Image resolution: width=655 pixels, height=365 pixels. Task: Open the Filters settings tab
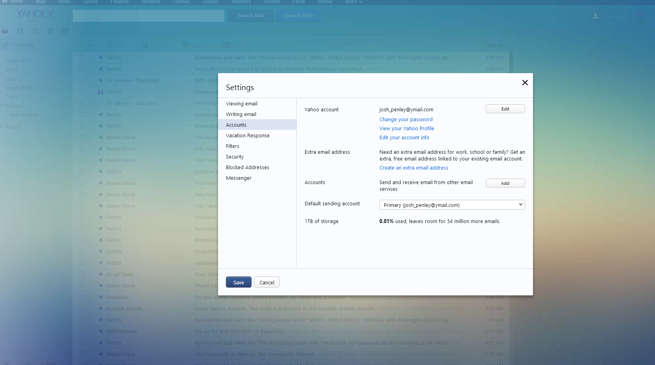pyautogui.click(x=257, y=146)
